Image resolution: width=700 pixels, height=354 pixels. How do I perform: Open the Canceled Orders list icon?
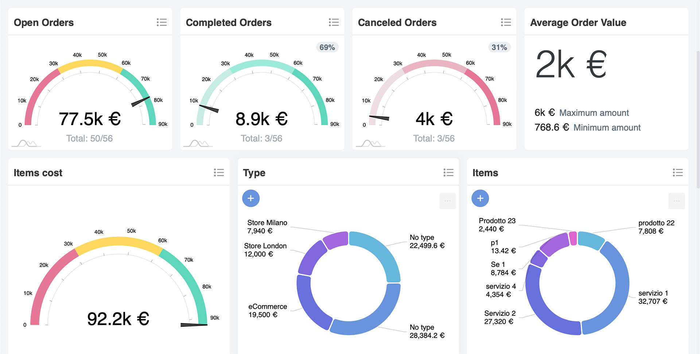[x=506, y=22]
